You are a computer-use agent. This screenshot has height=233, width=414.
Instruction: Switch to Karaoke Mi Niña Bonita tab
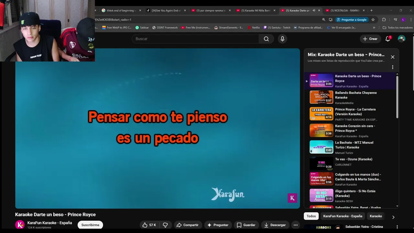pyautogui.click(x=256, y=10)
